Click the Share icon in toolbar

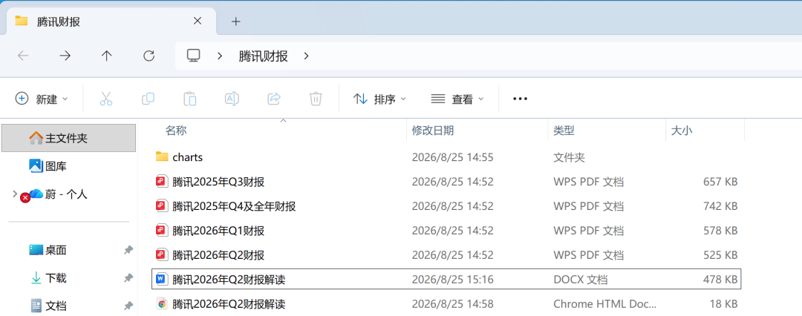pos(274,99)
